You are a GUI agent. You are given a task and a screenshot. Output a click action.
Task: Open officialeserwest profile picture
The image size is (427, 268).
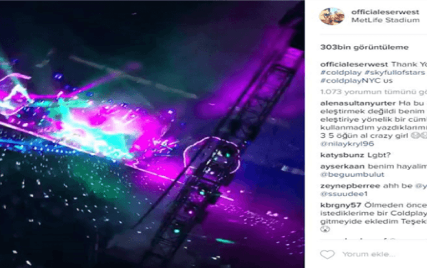[x=332, y=16]
